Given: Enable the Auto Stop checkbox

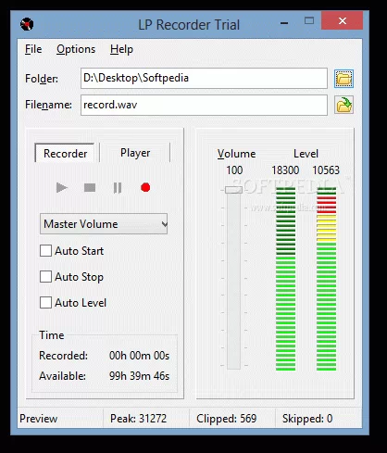Looking at the screenshot, I should pyautogui.click(x=45, y=277).
